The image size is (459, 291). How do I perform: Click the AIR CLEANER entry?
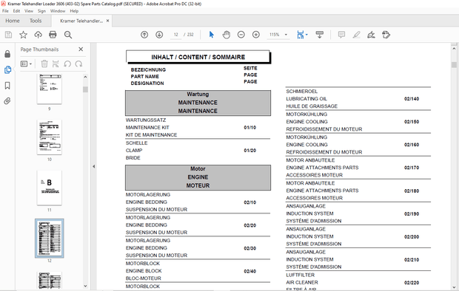tap(302, 283)
